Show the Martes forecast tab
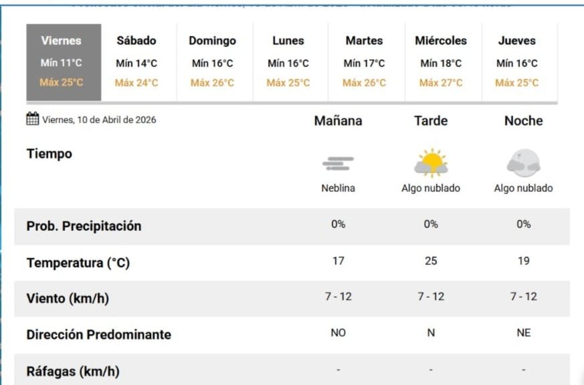Image resolution: width=584 pixels, height=385 pixels. tap(365, 62)
